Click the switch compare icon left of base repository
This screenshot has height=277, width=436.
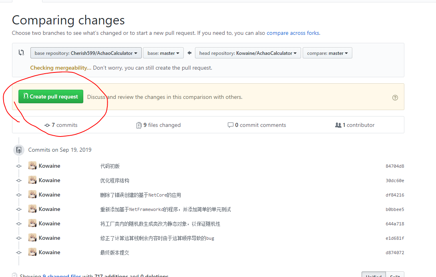point(21,52)
